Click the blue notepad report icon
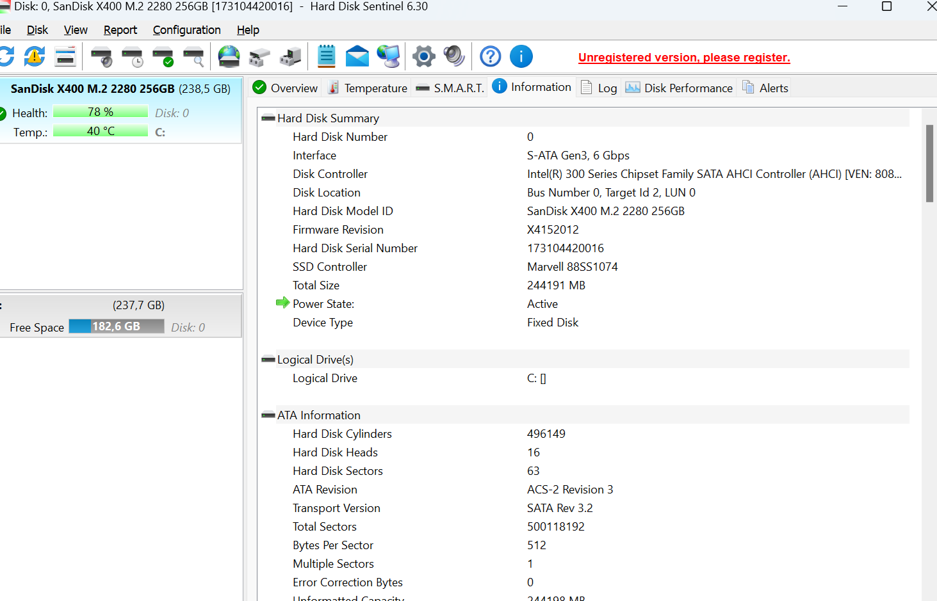Viewport: 937px width, 601px height. coord(327,57)
